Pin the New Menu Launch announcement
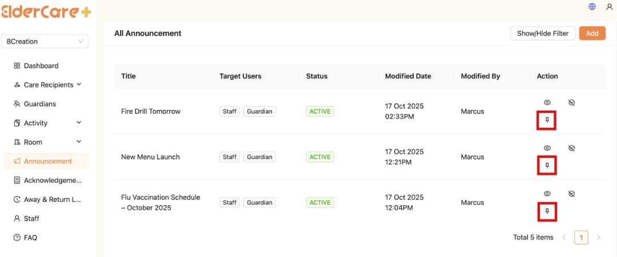 pyautogui.click(x=547, y=166)
